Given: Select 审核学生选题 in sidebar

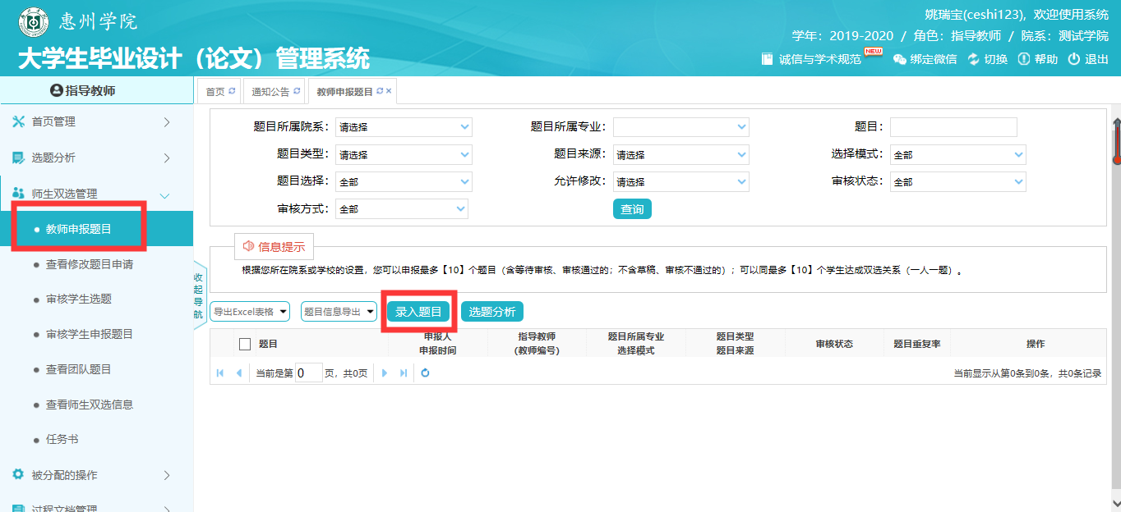Looking at the screenshot, I should pos(79,299).
